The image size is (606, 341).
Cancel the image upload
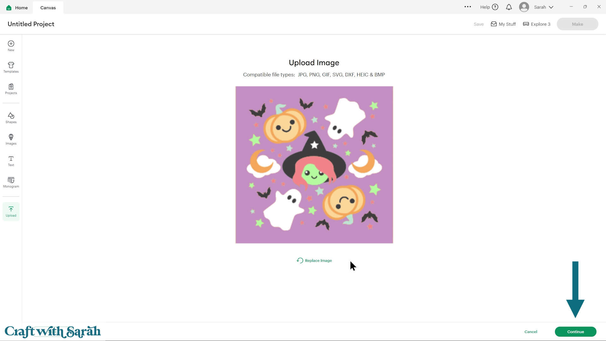coord(531,332)
